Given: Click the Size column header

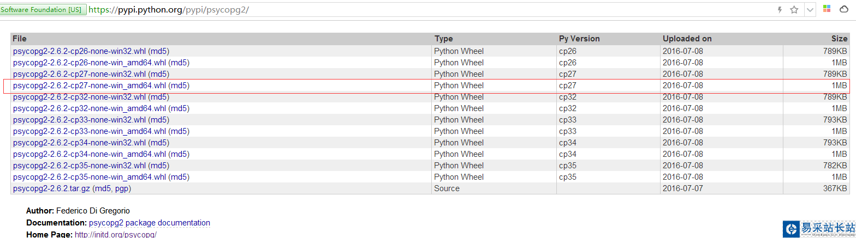Looking at the screenshot, I should [x=839, y=39].
